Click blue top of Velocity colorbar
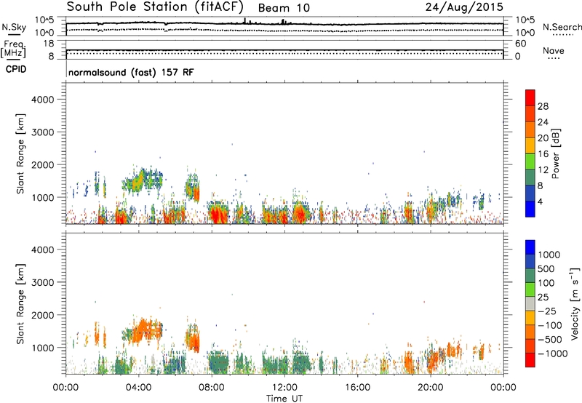The height and width of the screenshot is (403, 582). 530,247
